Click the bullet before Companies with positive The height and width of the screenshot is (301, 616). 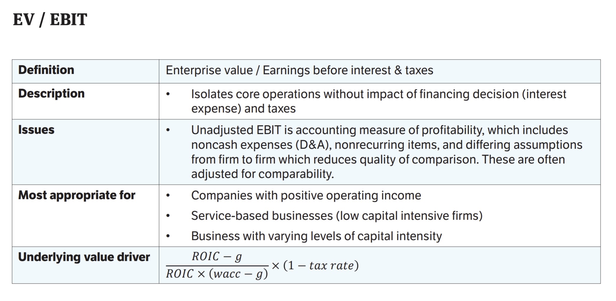pyautogui.click(x=168, y=196)
